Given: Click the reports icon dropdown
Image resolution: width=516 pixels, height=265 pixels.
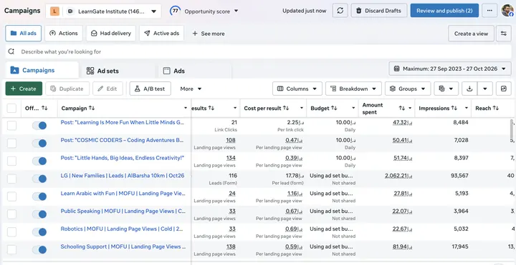Looking at the screenshot, I should pyautogui.click(x=446, y=89).
